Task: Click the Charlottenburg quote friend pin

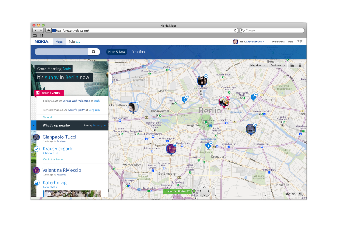Action: [133, 108]
